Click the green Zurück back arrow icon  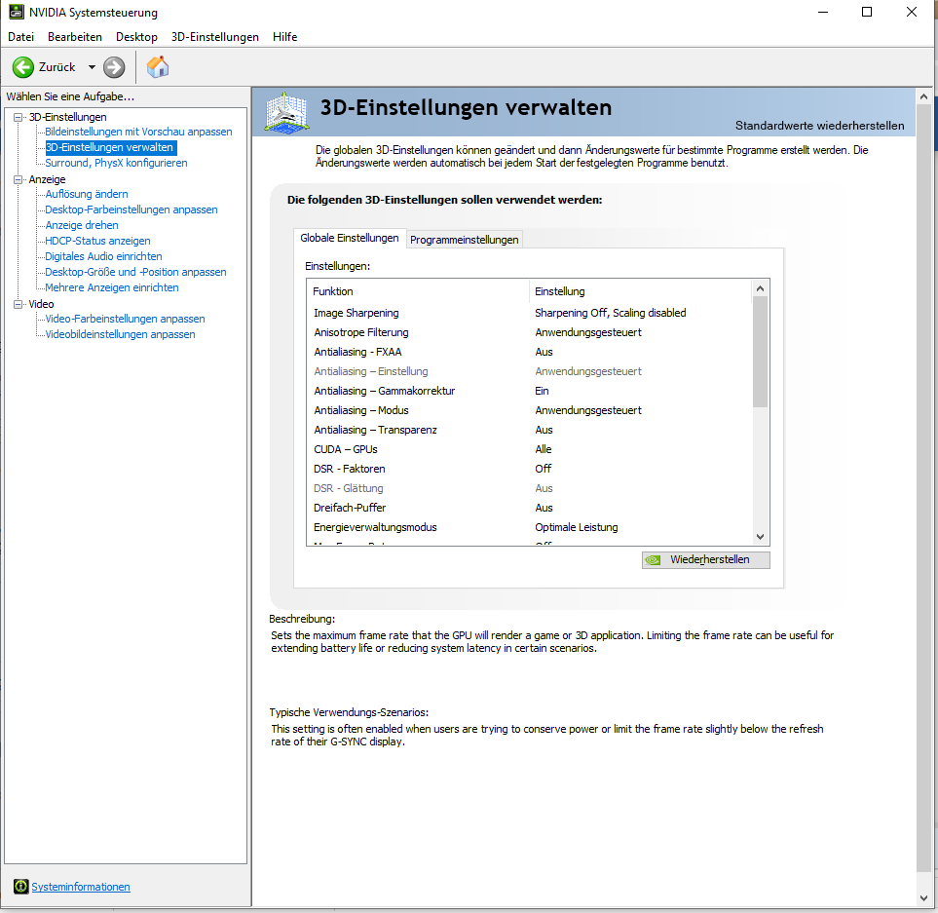click(22, 67)
